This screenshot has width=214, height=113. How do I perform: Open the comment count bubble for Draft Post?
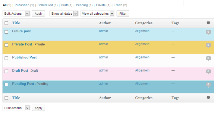click(208, 72)
